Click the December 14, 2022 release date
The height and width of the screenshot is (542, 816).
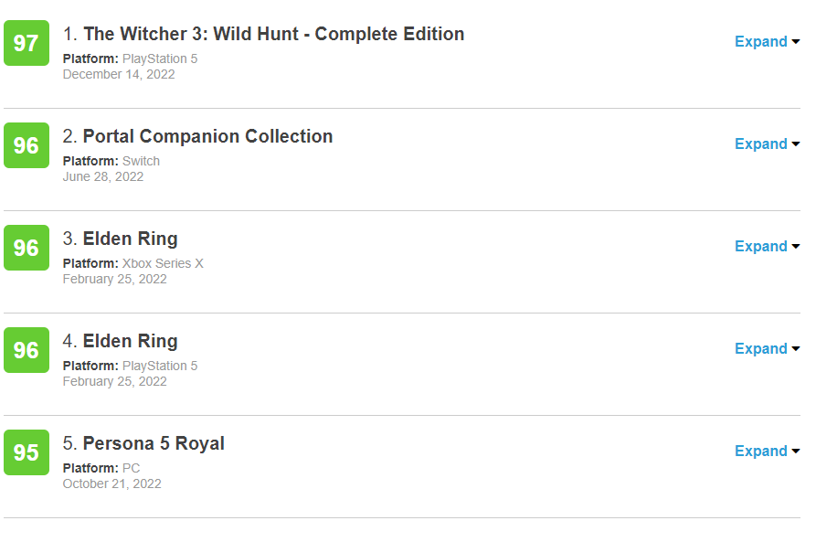pyautogui.click(x=119, y=74)
